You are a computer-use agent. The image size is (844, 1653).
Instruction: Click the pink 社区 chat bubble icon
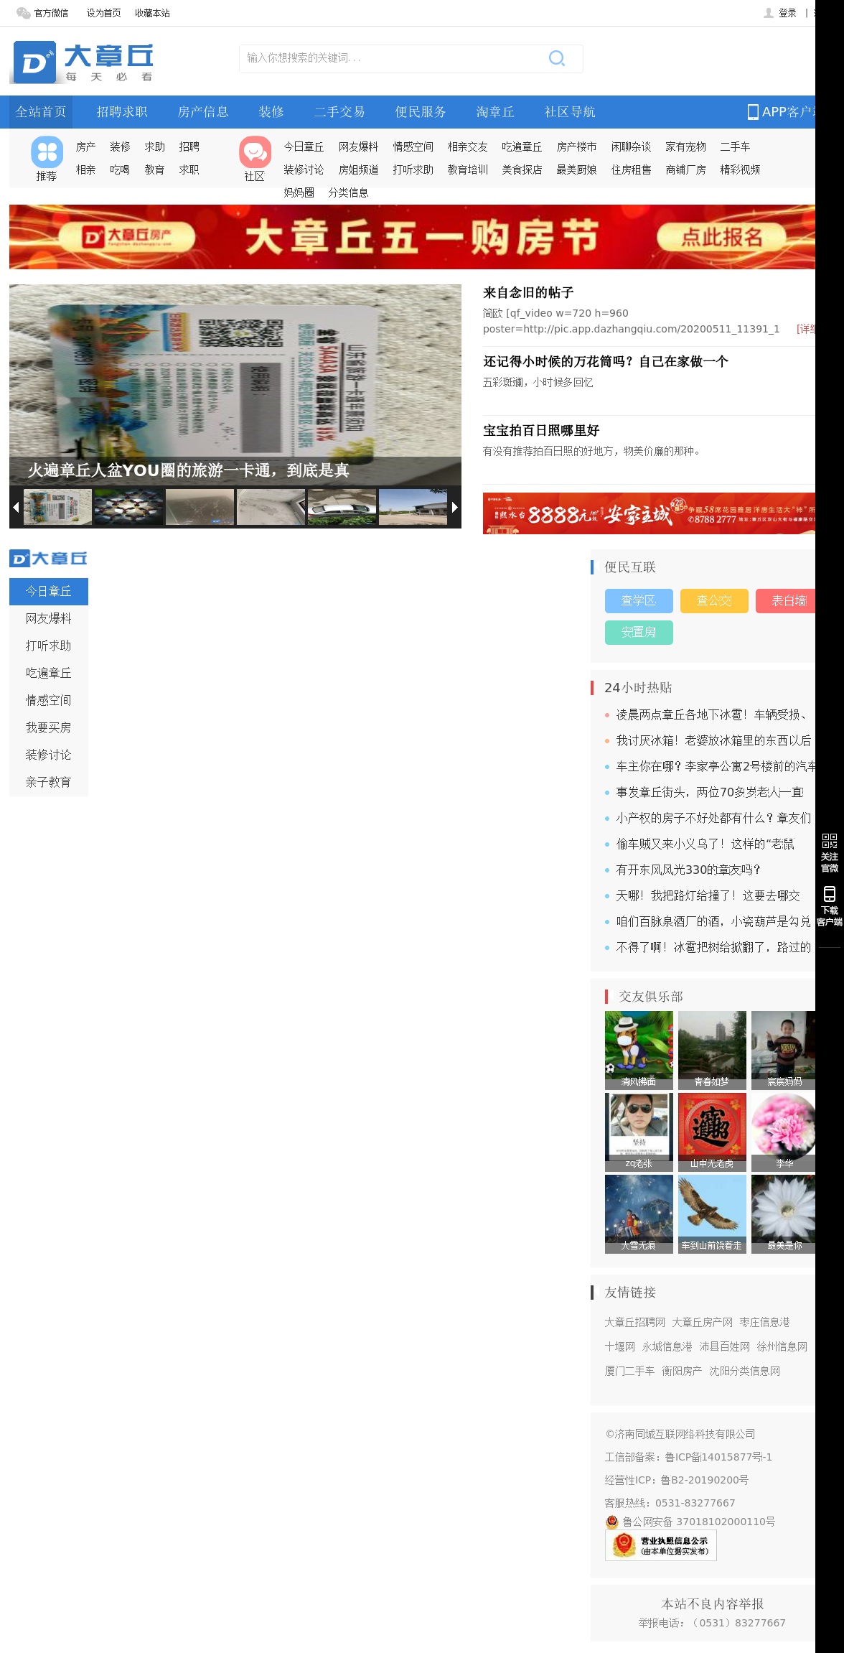pyautogui.click(x=255, y=152)
